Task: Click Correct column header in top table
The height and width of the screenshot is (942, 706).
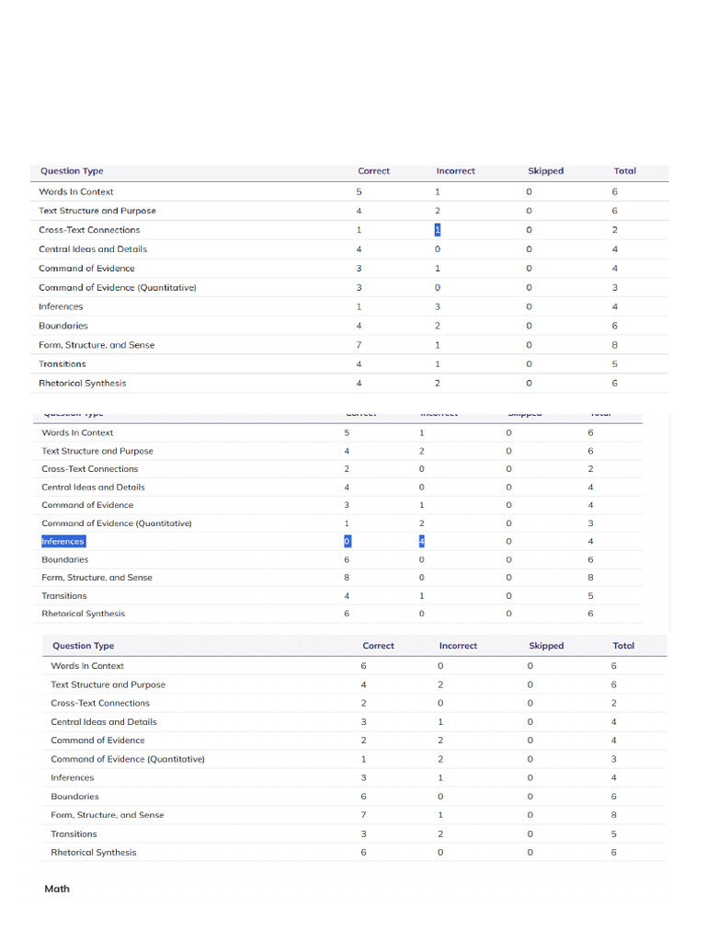Action: click(374, 171)
